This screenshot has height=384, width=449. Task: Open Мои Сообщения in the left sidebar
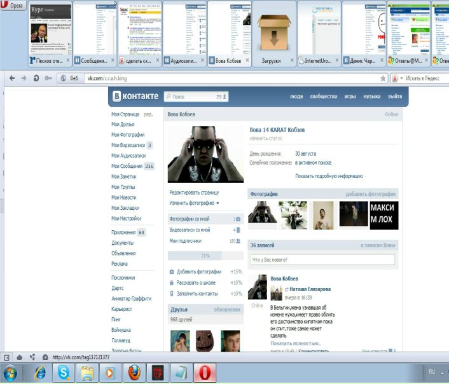(127, 166)
